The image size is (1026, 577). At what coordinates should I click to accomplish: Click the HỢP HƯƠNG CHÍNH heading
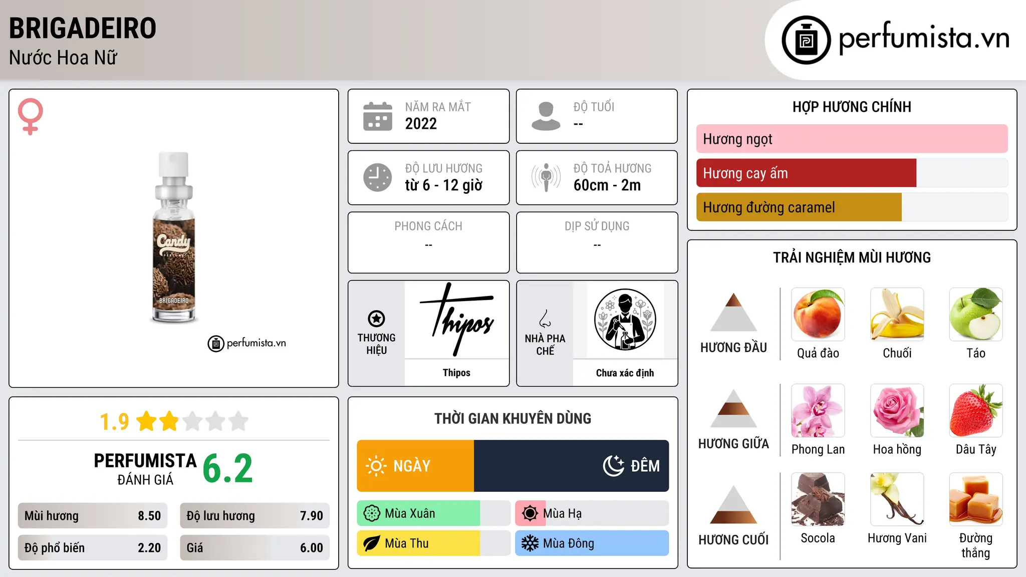point(852,107)
